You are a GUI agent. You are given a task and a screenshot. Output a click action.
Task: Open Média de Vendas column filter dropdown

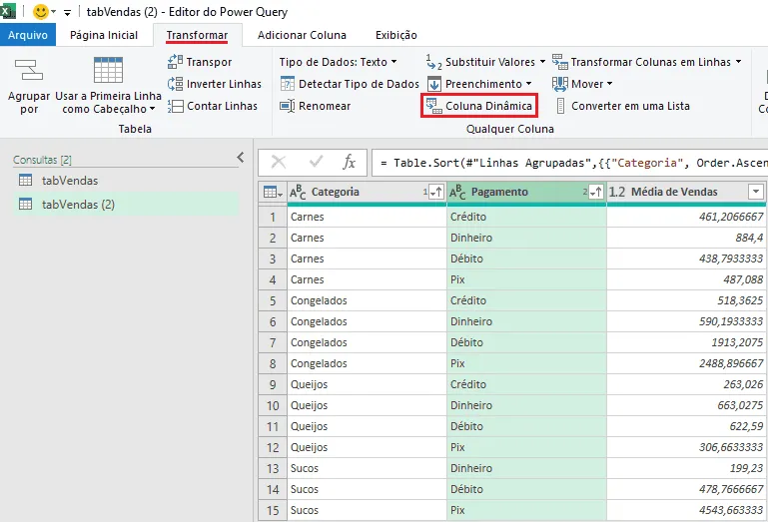pyautogui.click(x=756, y=192)
